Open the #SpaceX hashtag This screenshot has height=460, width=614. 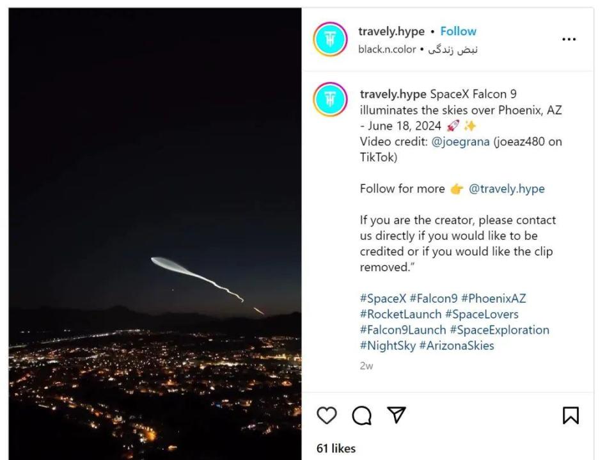click(383, 299)
